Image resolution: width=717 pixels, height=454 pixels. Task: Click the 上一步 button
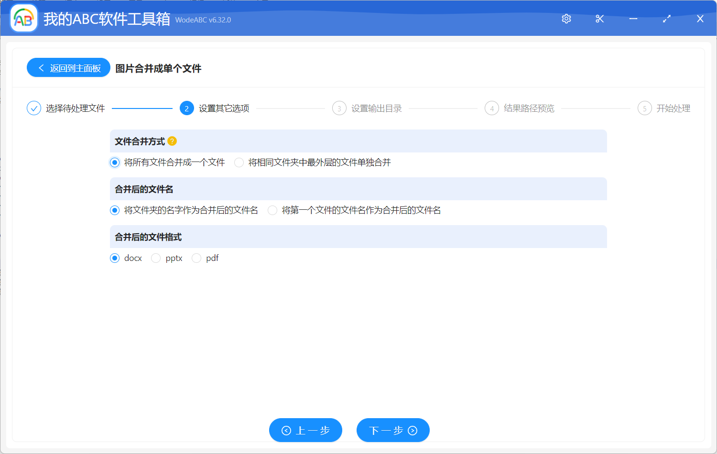305,430
